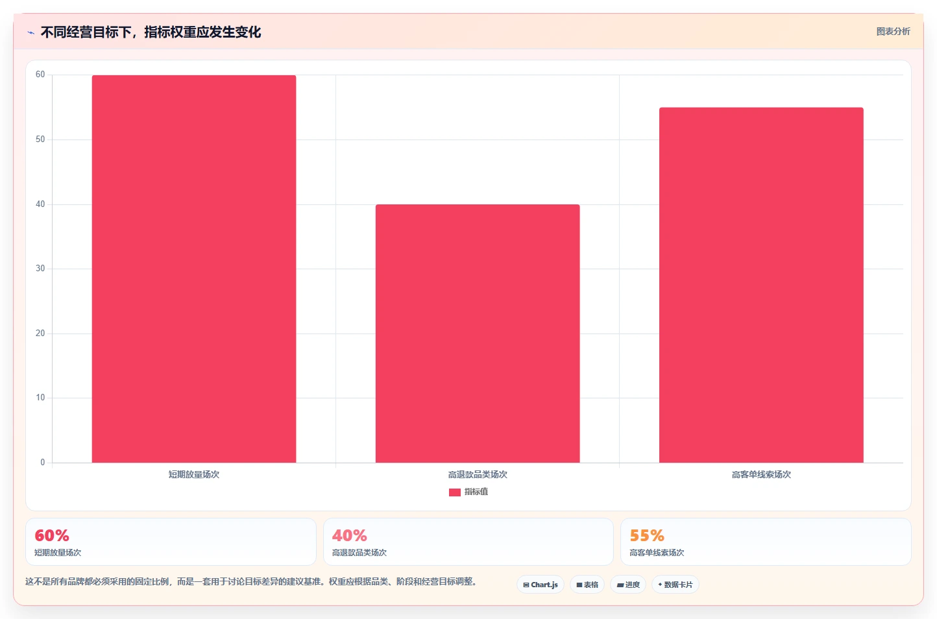Click the y-axis value 50

click(x=40, y=140)
